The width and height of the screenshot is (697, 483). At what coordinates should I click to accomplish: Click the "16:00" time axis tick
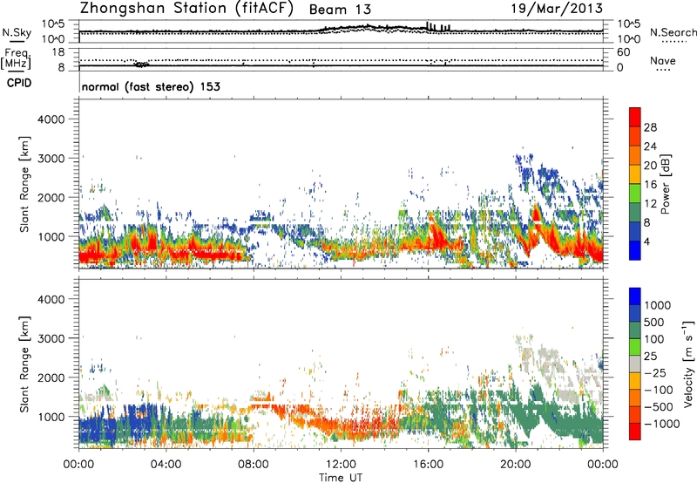pyautogui.click(x=428, y=465)
